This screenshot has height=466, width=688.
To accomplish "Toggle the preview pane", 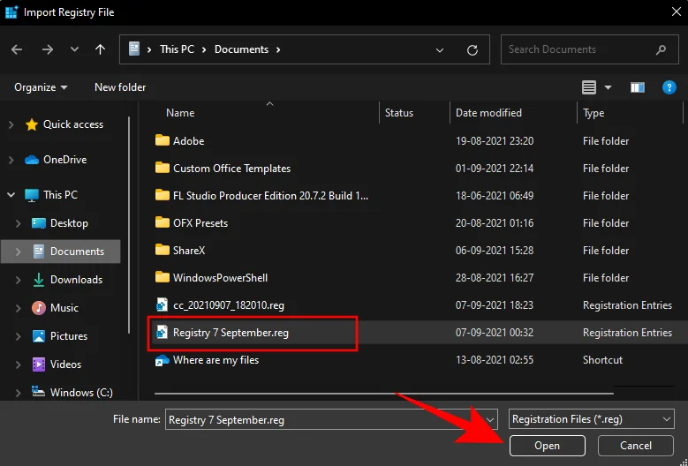I will (638, 87).
